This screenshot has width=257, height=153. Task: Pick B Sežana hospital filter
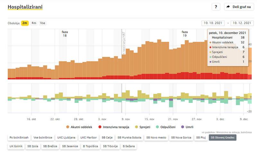[x=128, y=146]
